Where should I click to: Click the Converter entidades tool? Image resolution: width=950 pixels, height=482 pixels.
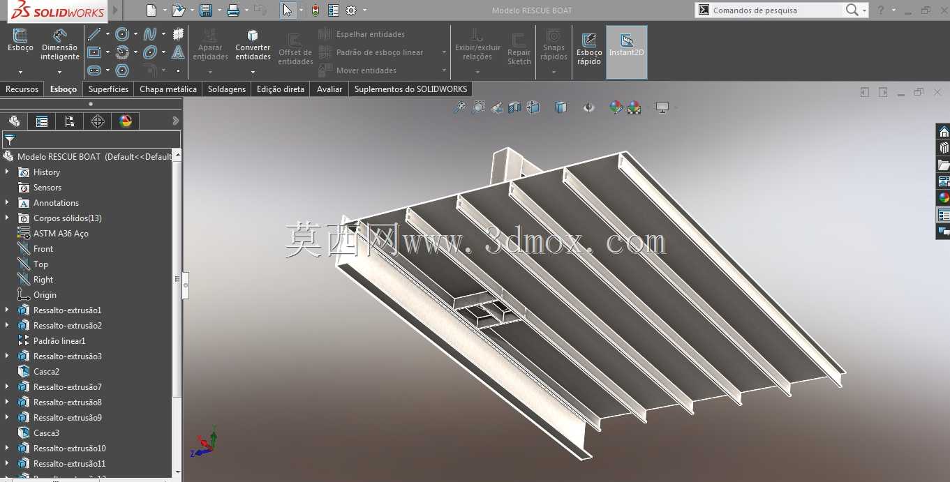point(253,45)
